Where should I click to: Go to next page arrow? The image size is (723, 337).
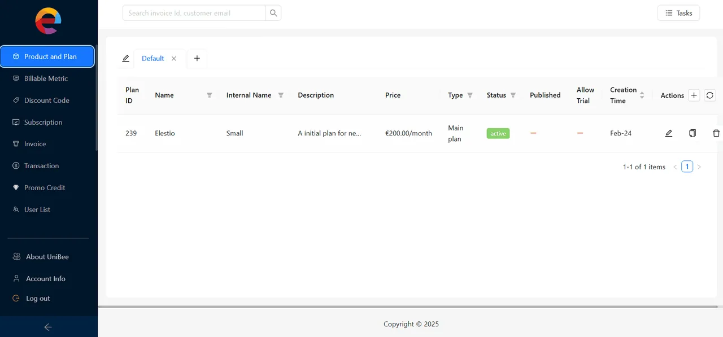pyautogui.click(x=699, y=167)
